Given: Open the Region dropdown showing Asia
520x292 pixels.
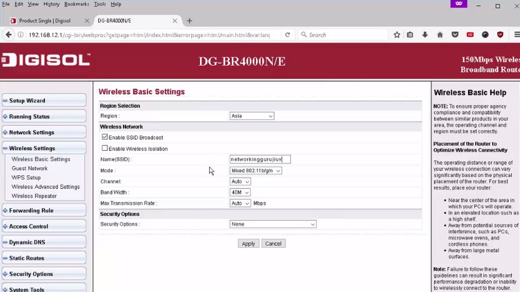Looking at the screenshot, I should pyautogui.click(x=252, y=116).
